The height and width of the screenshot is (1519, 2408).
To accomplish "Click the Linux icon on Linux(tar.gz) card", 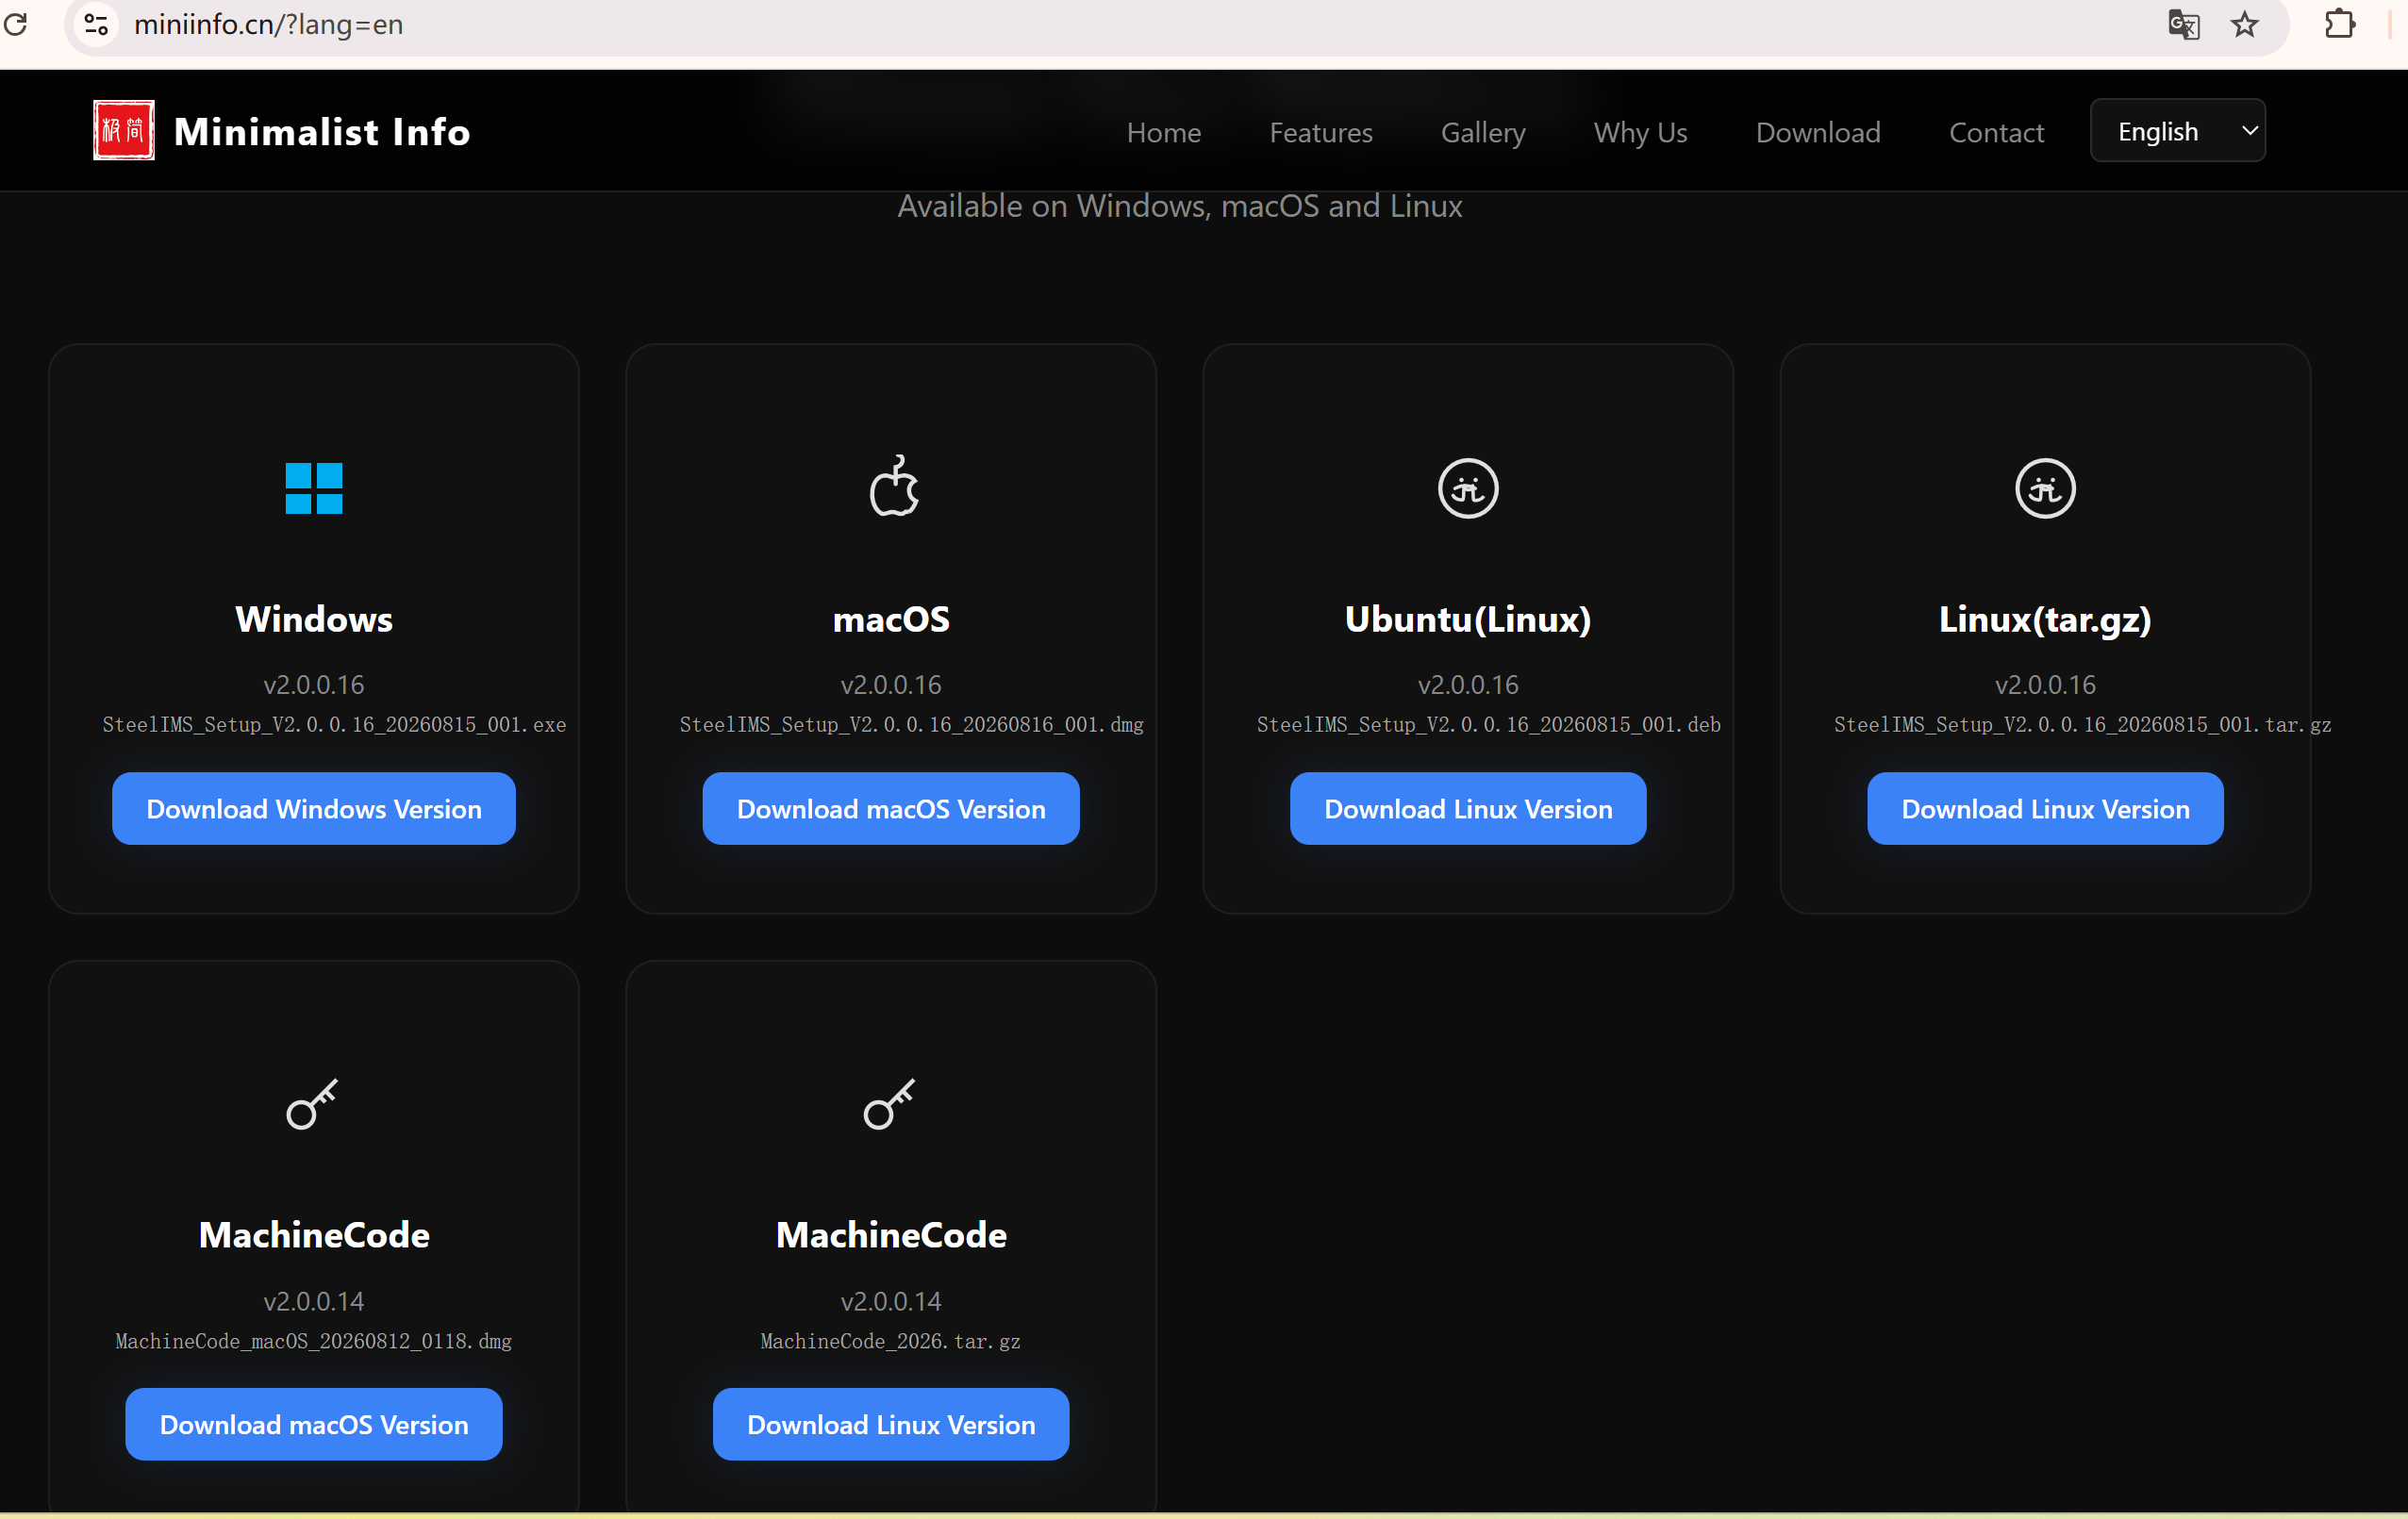I will click(x=2045, y=488).
